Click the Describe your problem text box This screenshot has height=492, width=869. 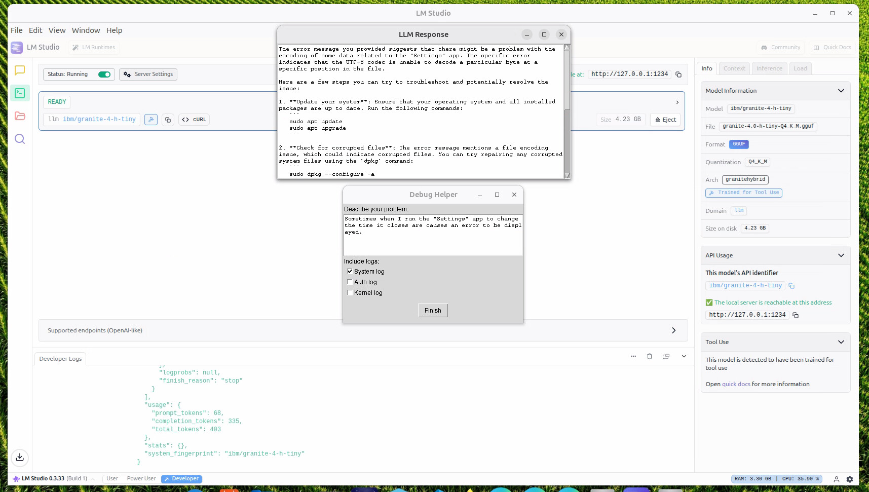pos(433,235)
